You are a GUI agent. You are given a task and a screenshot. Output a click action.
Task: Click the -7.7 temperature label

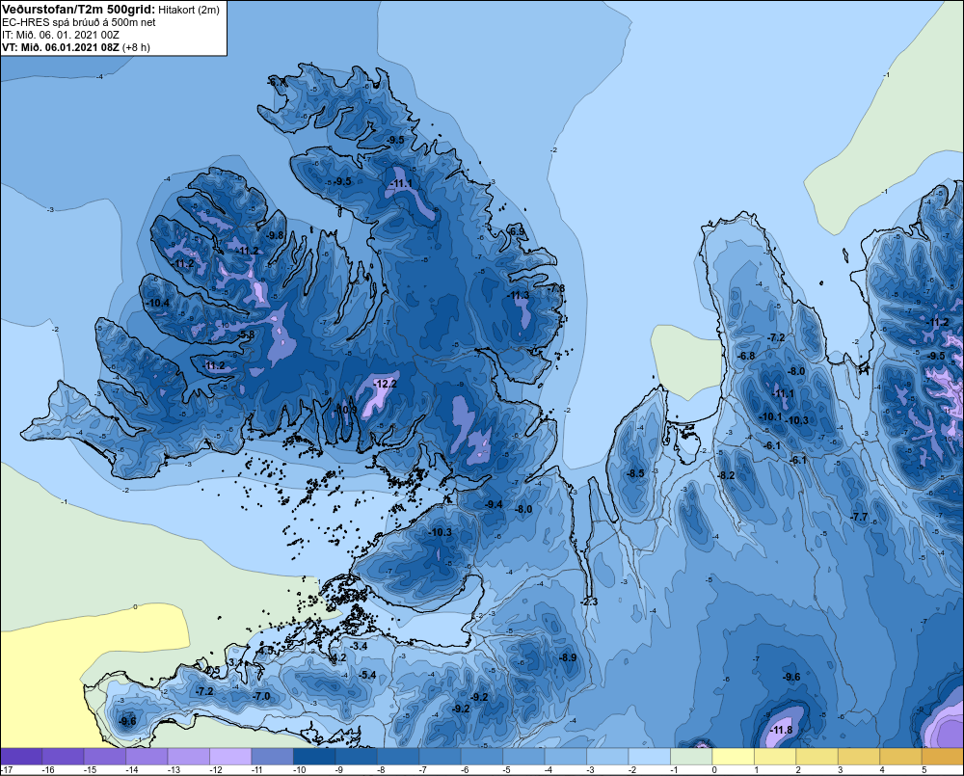coord(859,517)
